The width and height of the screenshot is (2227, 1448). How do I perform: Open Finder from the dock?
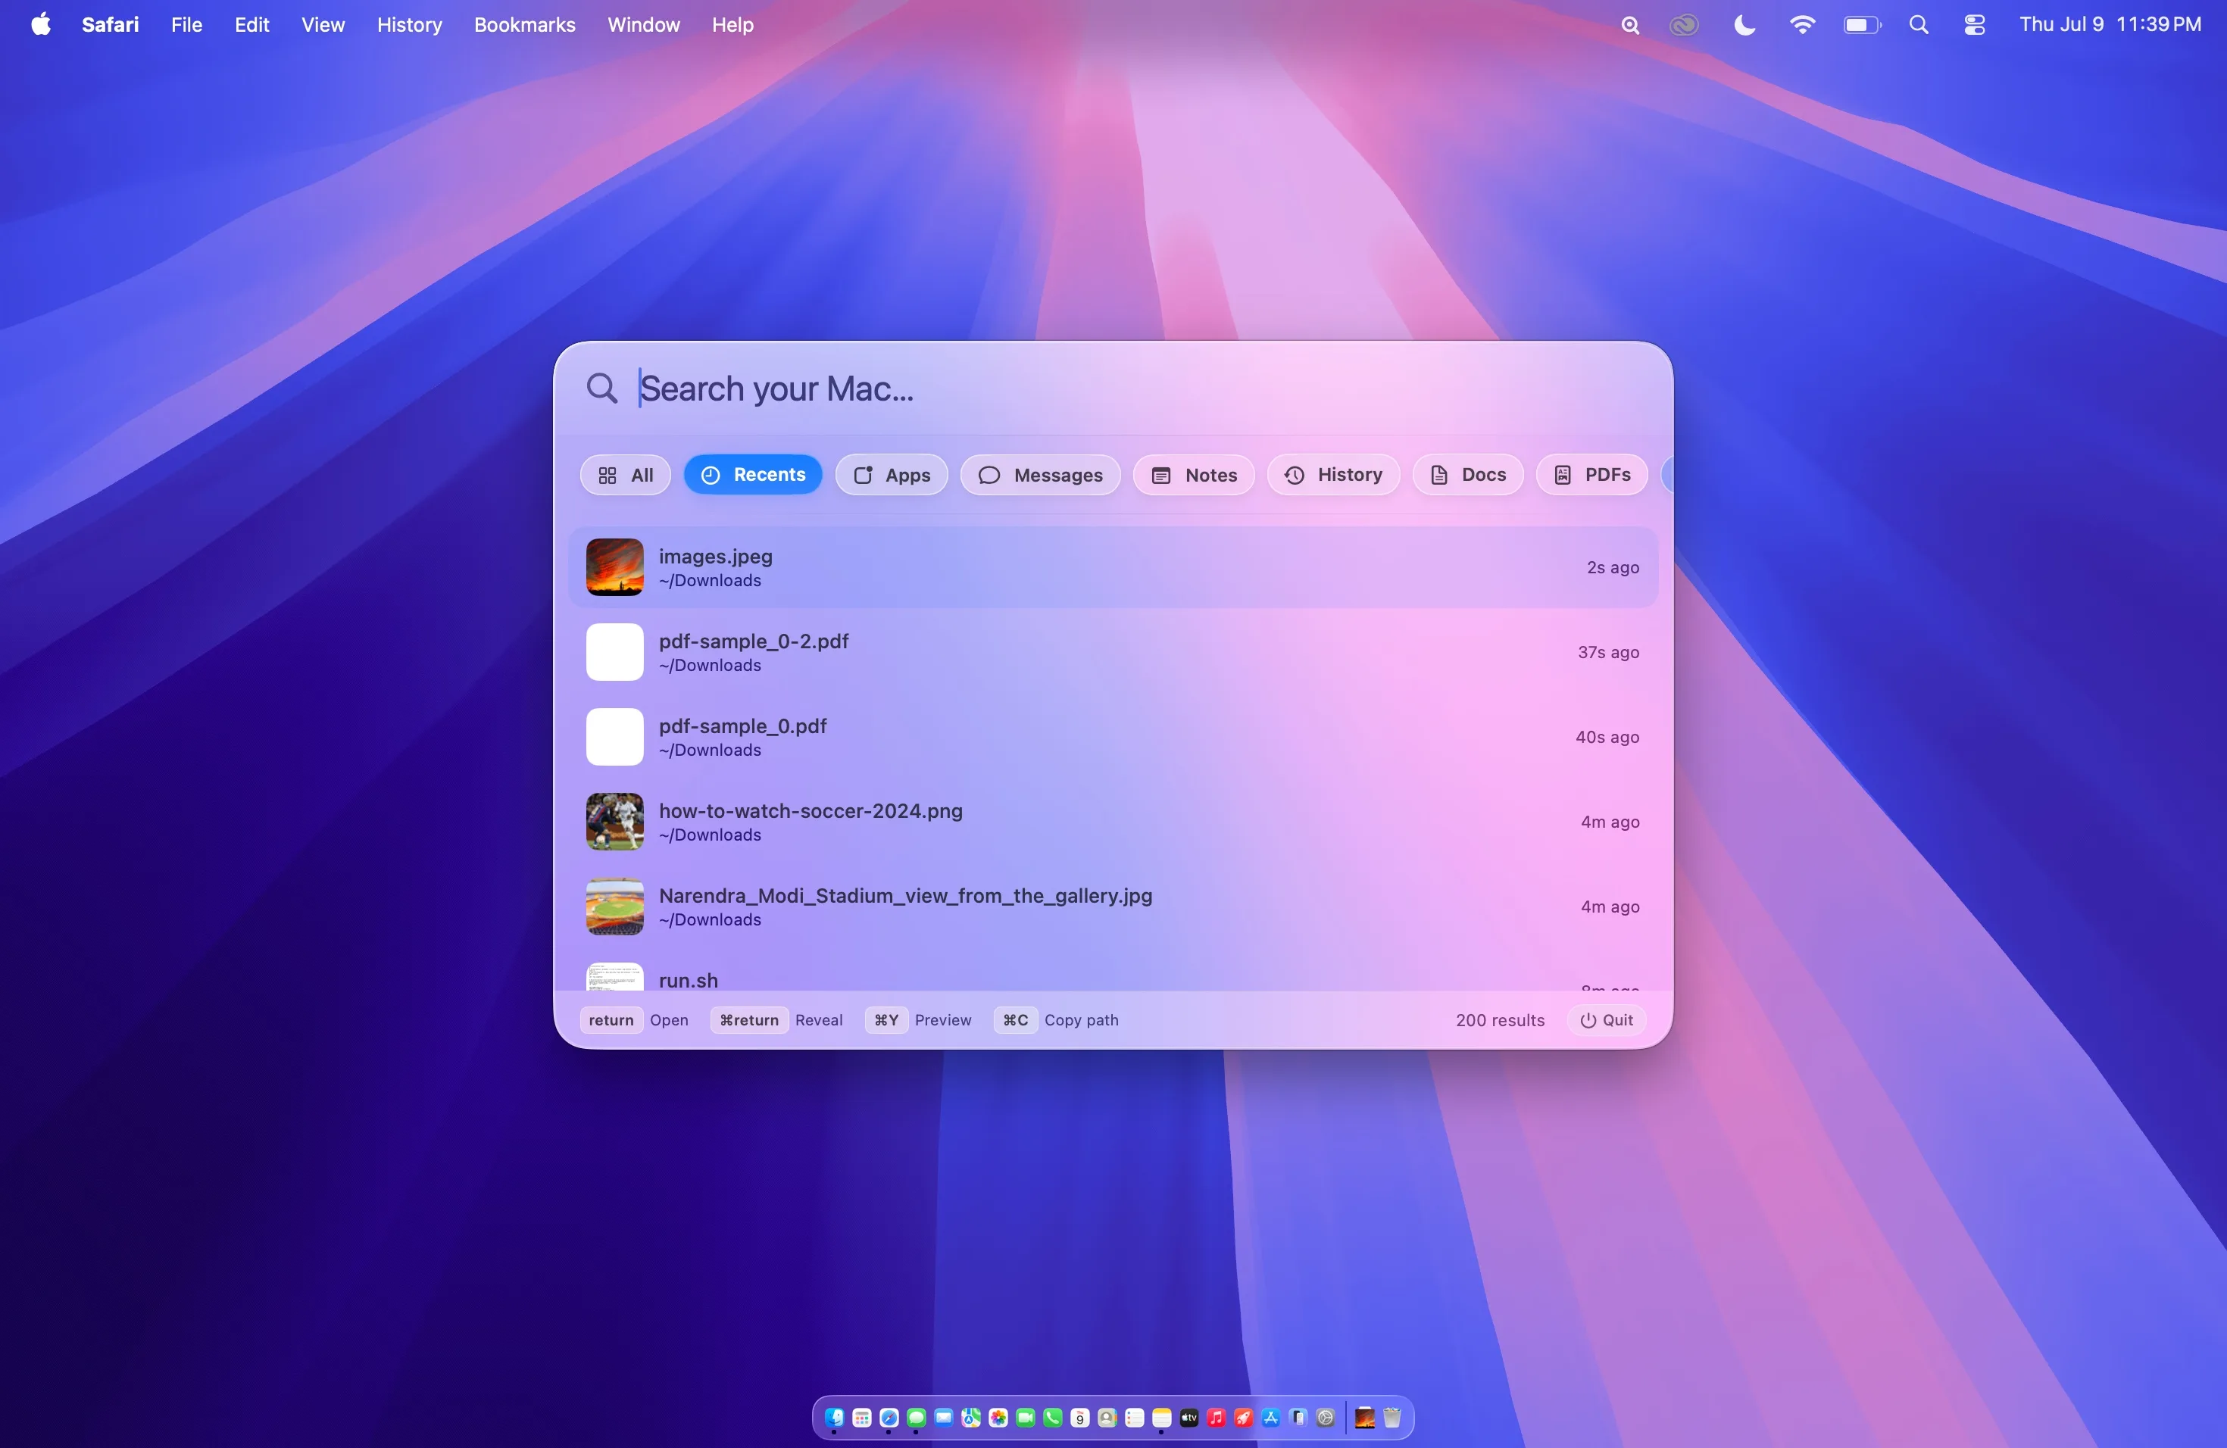[835, 1418]
